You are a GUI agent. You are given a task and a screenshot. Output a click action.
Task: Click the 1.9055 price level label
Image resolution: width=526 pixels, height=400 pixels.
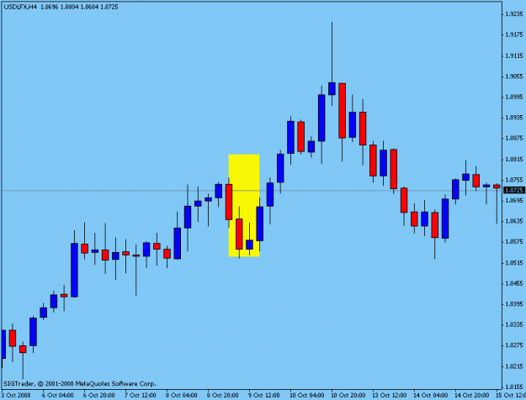[x=514, y=76]
